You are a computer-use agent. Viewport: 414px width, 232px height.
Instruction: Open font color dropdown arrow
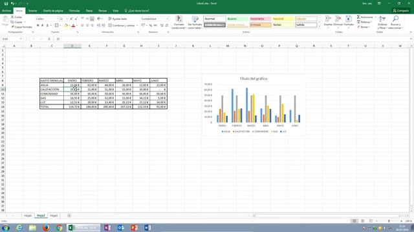point(77,26)
